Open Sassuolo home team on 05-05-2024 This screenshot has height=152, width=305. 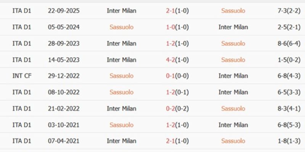(x=121, y=27)
